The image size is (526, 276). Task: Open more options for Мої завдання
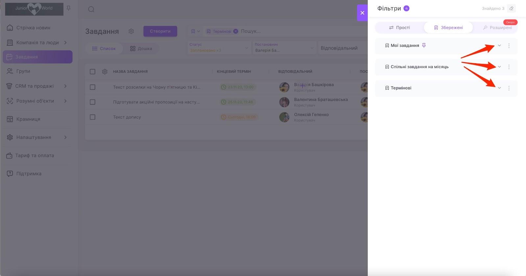pos(509,46)
